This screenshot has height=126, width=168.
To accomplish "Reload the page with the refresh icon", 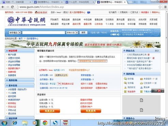I will [x=12, y=7].
